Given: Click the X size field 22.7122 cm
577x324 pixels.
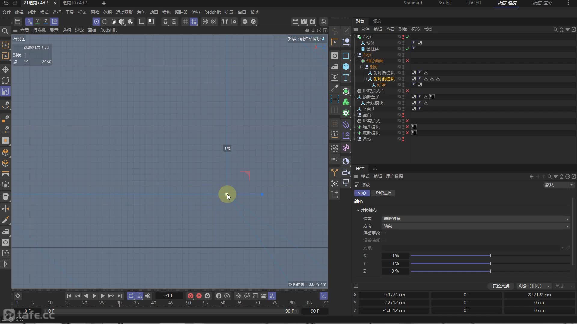Looking at the screenshot, I should [539, 295].
